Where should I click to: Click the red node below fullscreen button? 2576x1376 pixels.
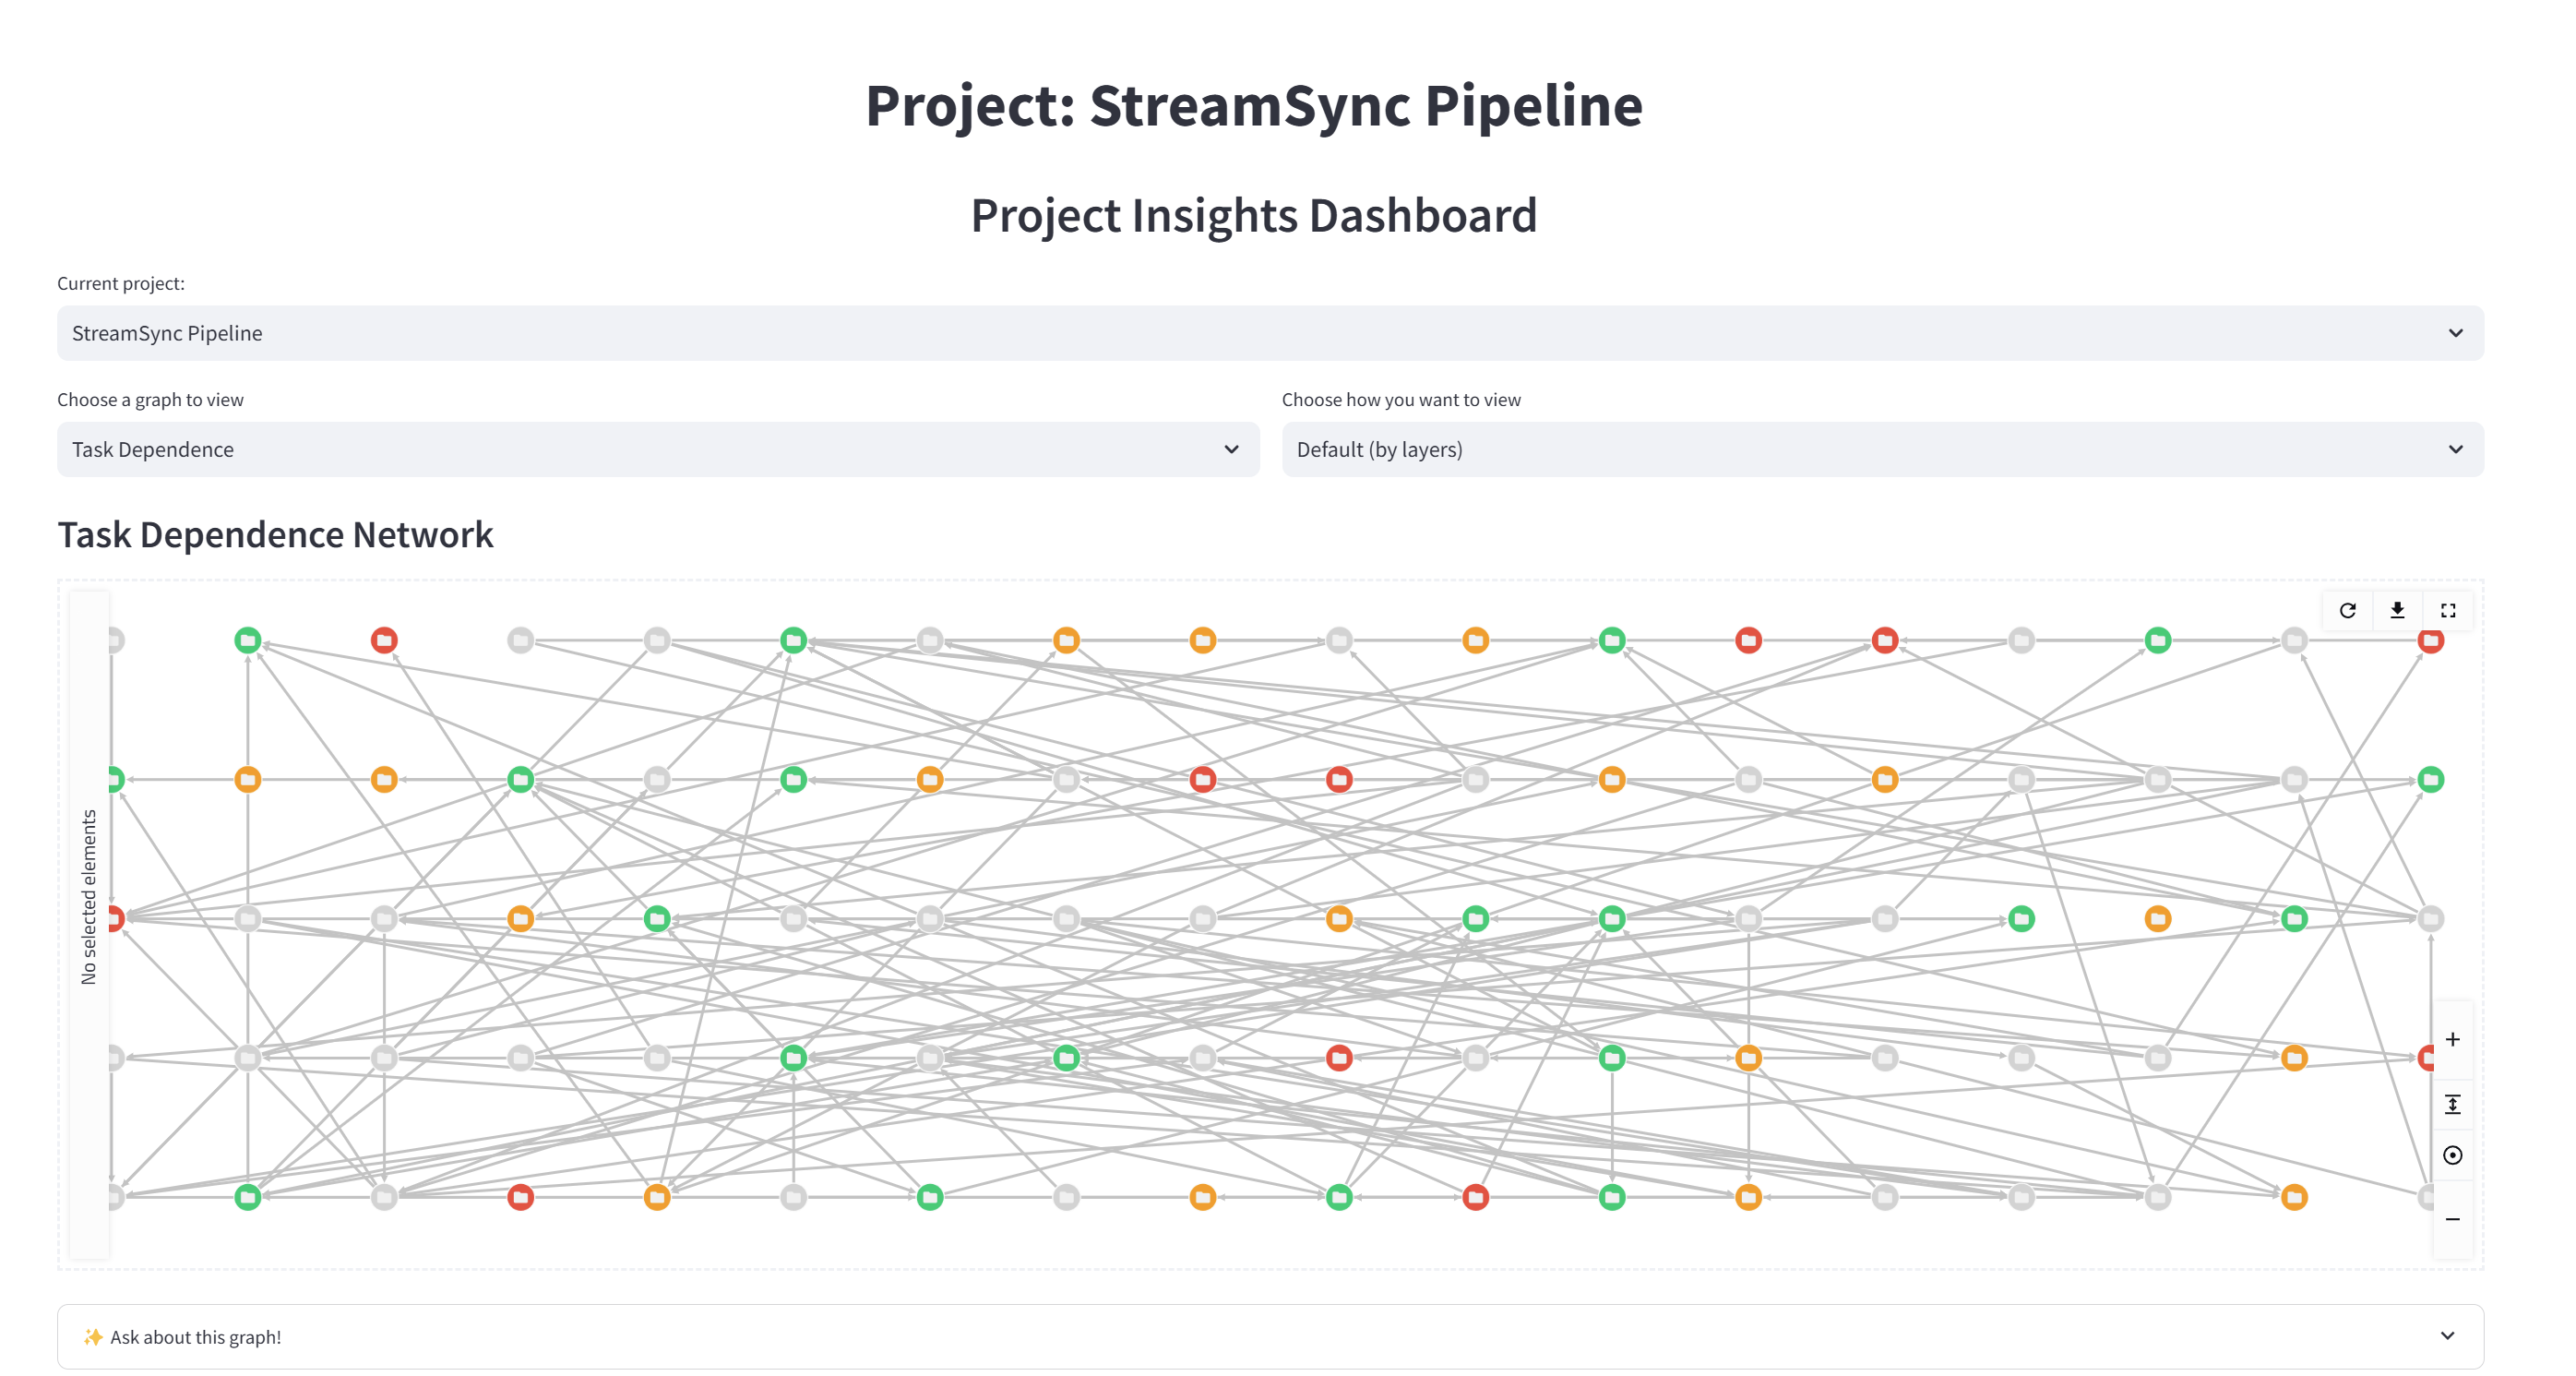pos(2431,642)
